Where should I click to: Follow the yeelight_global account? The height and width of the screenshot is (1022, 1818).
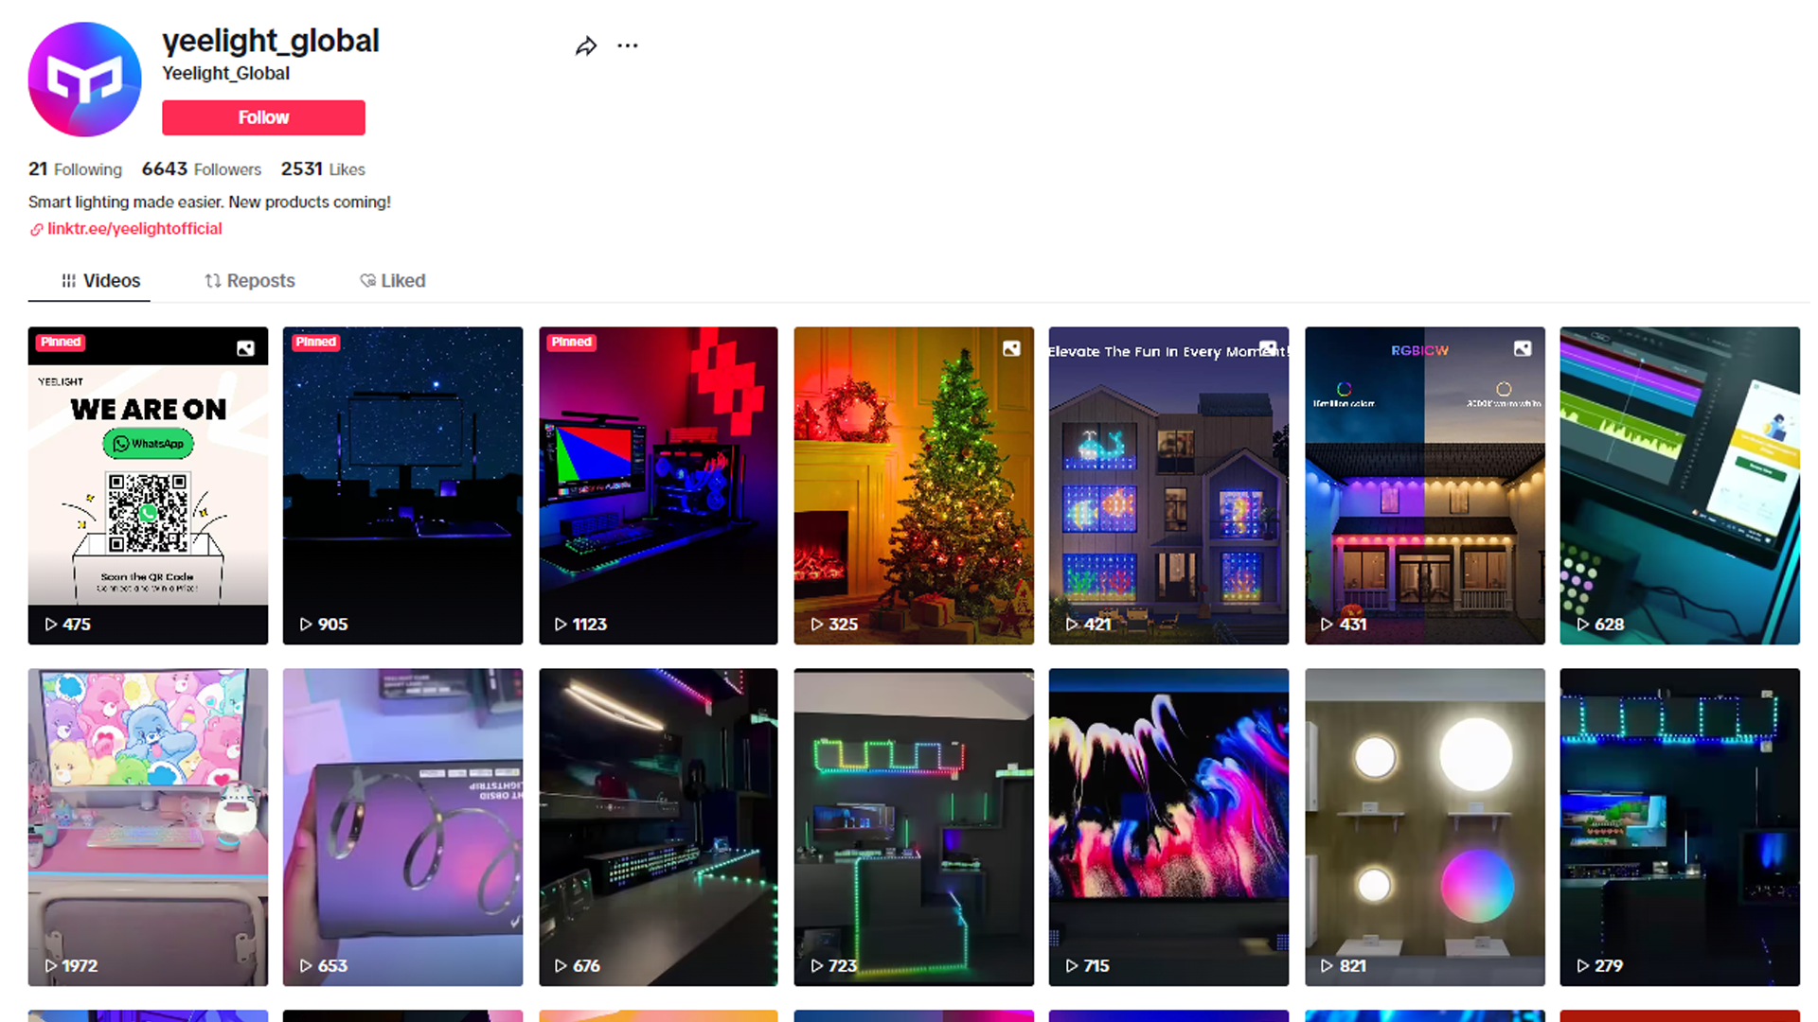click(263, 117)
